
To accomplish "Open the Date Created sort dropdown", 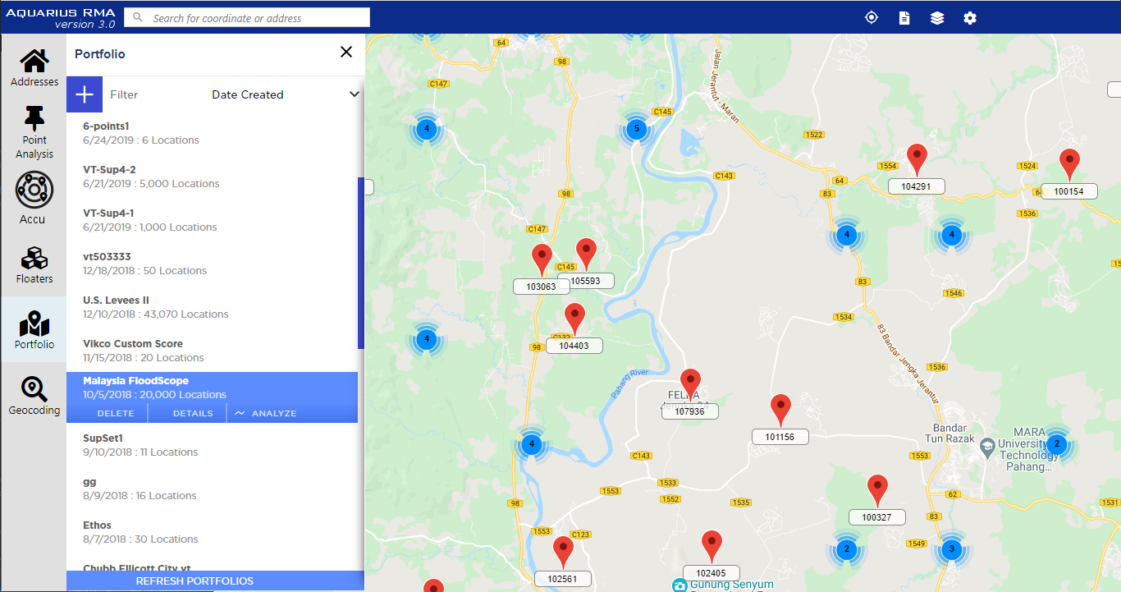I will click(x=286, y=94).
